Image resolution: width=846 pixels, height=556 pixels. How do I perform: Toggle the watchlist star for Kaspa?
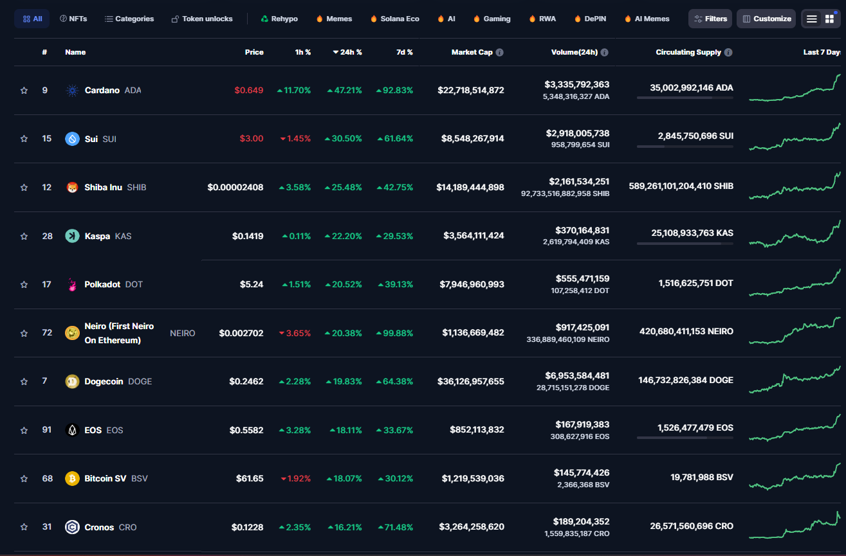click(24, 237)
